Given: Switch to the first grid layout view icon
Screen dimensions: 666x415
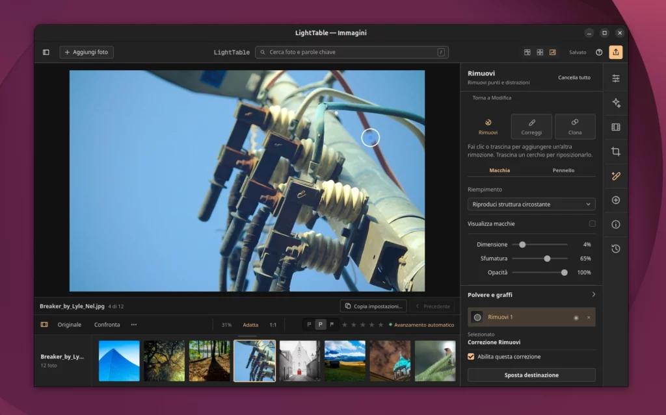Looking at the screenshot, I should pos(527,52).
